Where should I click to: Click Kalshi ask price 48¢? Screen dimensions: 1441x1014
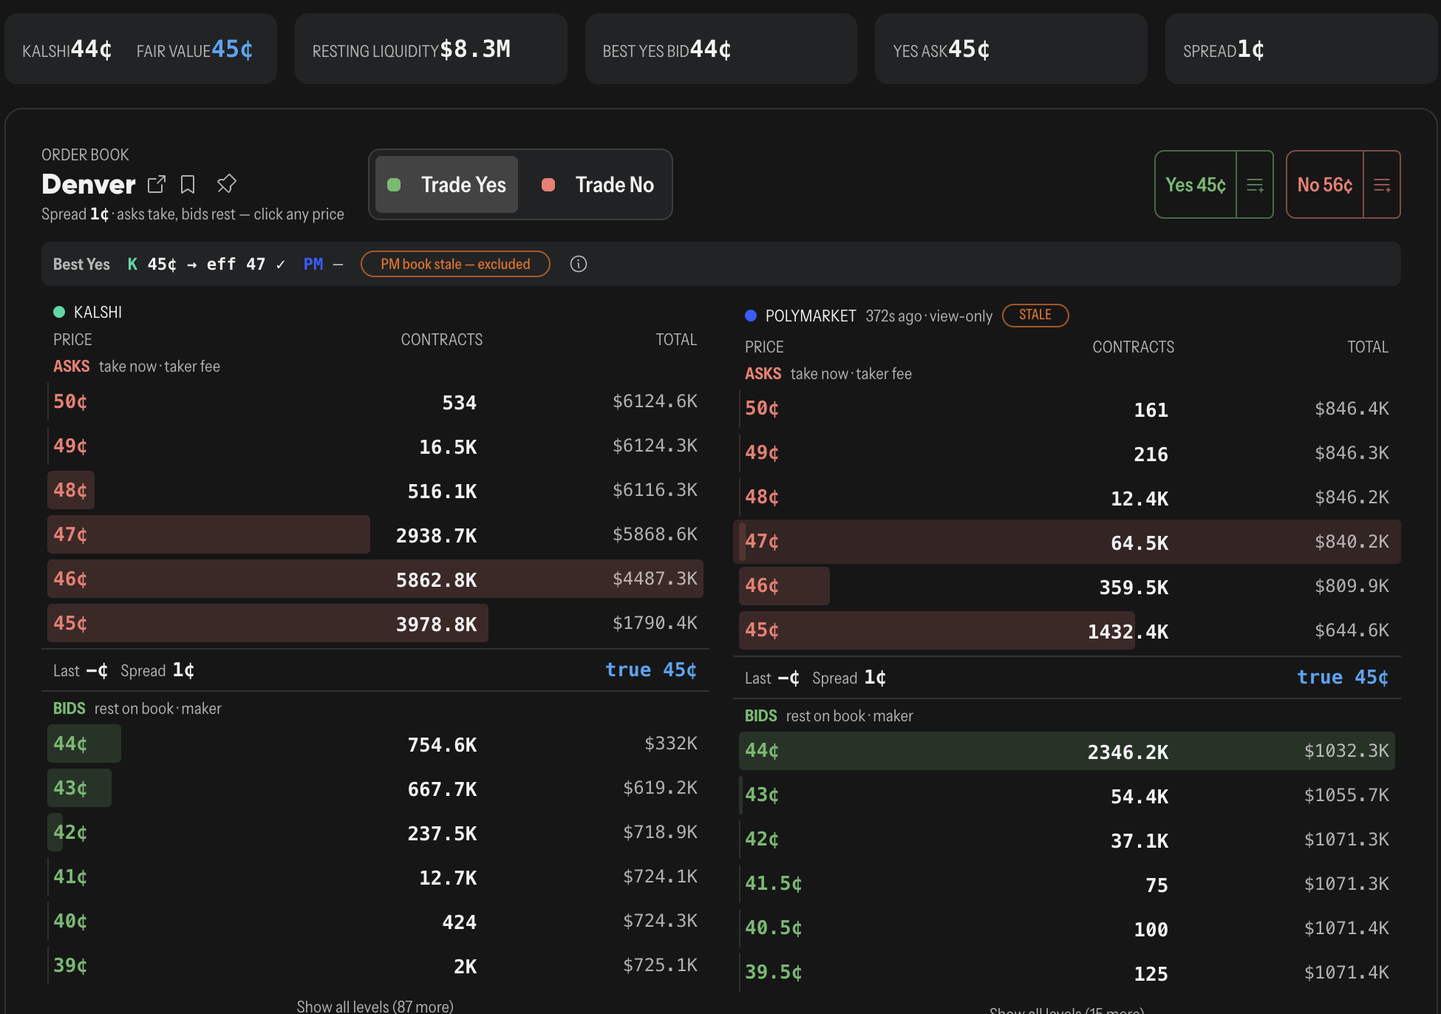click(x=70, y=490)
